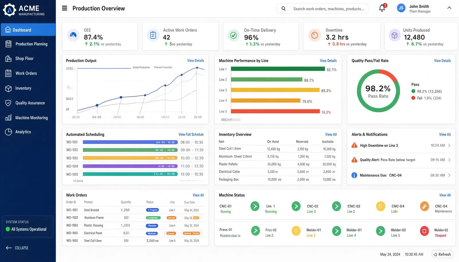Click the Refresh button
Image resolution: width=459 pixels, height=262 pixels.
442,254
